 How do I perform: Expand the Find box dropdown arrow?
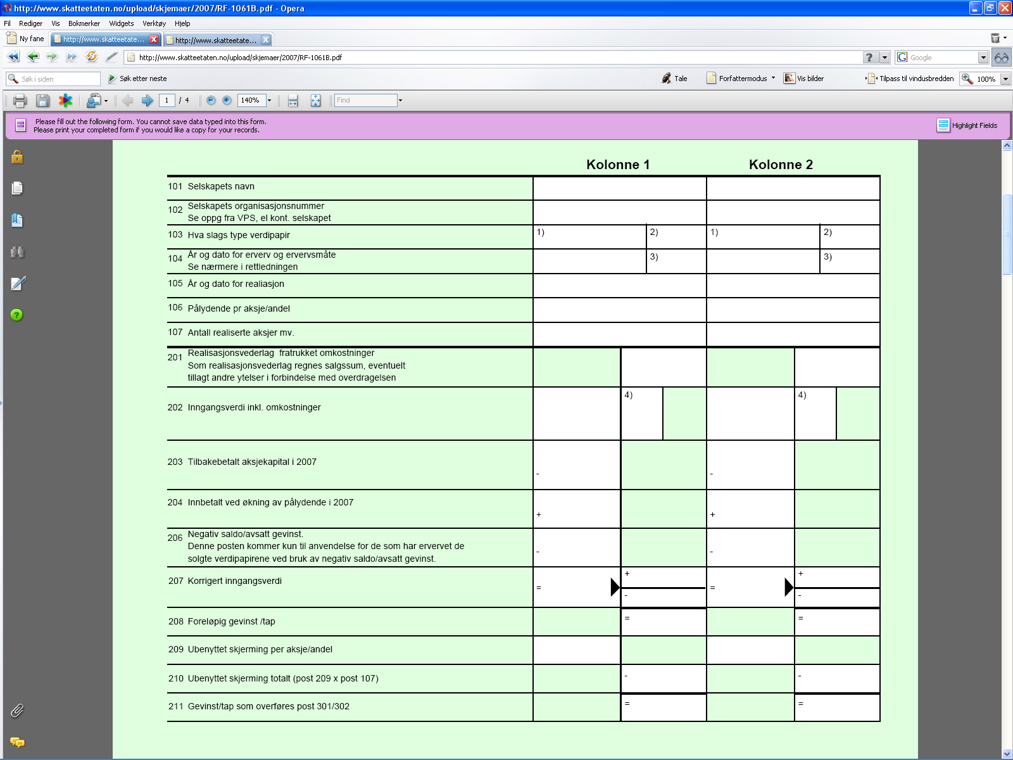tap(400, 100)
